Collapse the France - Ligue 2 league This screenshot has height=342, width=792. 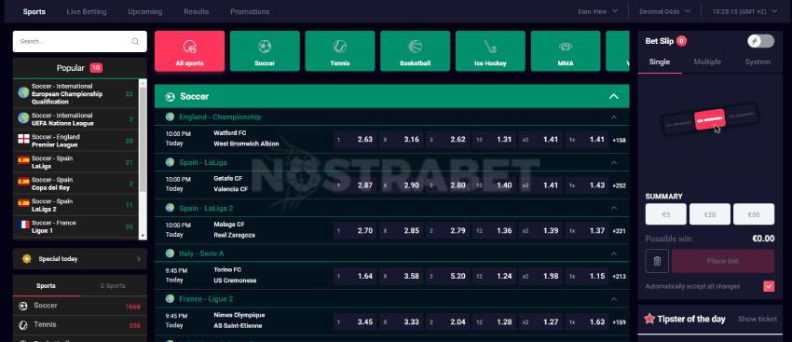point(614,299)
